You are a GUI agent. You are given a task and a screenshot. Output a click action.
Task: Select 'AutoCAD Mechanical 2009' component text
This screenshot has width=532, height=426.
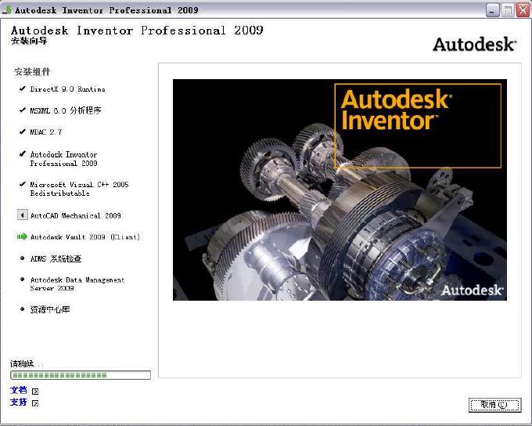click(x=76, y=215)
